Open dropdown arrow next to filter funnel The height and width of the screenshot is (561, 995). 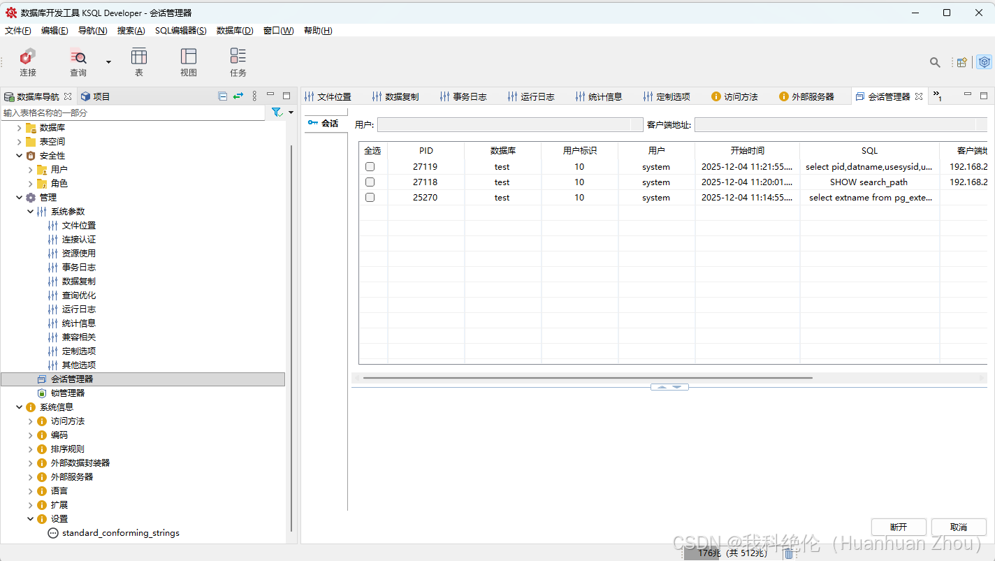point(291,112)
